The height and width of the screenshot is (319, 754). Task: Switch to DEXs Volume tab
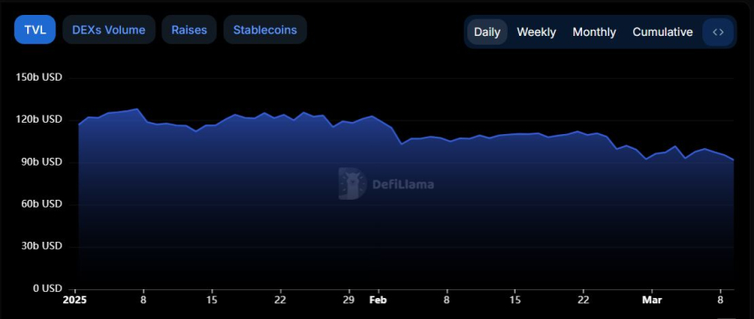(109, 30)
